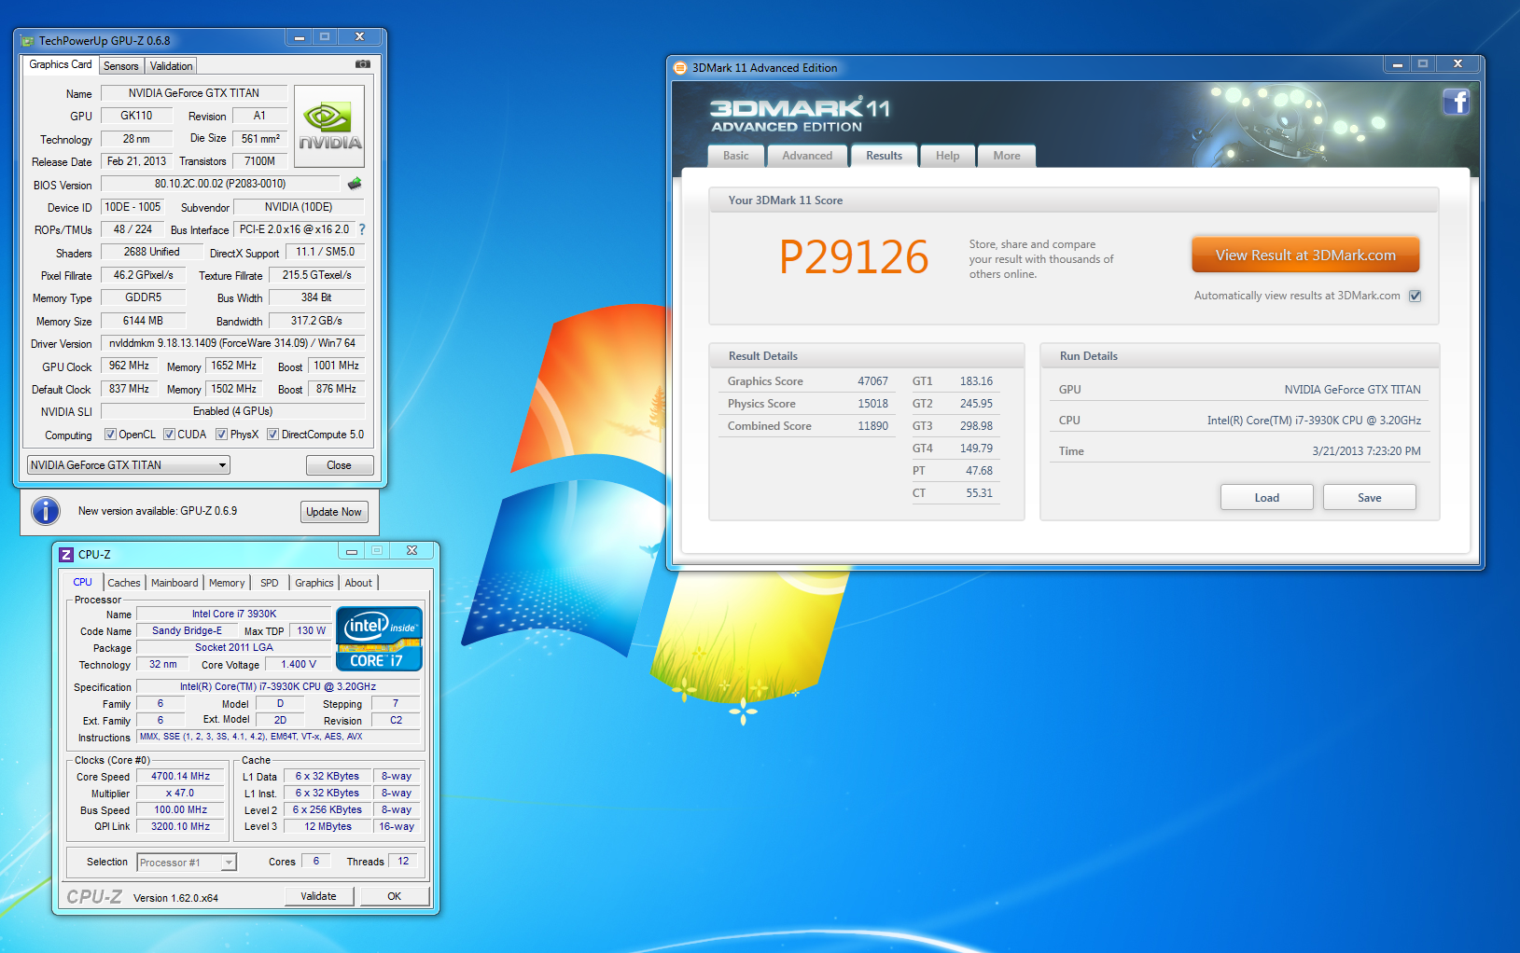
Task: Toggle the CUDA checkbox
Action: 169,435
